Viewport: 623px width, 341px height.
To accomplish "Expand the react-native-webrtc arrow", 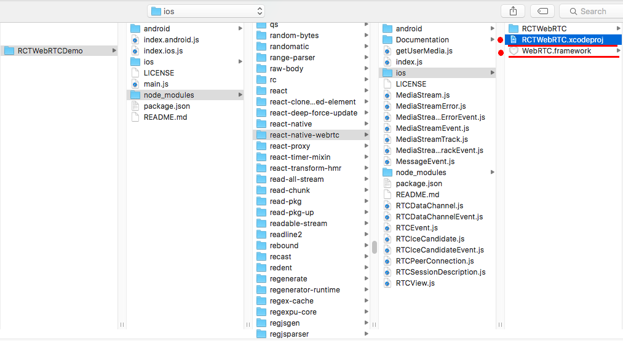I will [366, 135].
